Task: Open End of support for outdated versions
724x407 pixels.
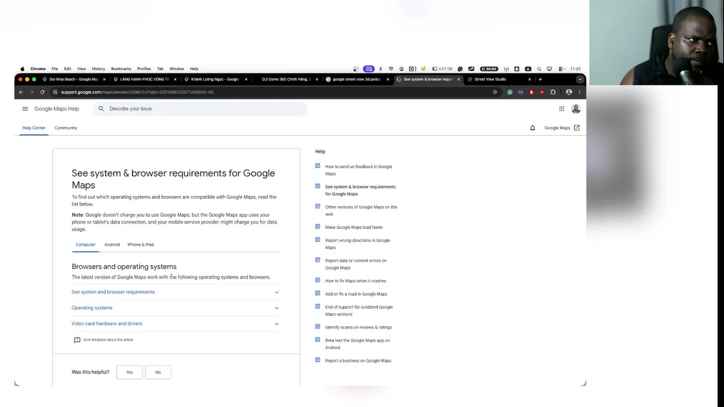Action: [x=359, y=310]
